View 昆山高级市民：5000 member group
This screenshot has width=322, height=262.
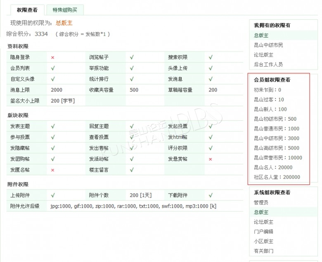pyautogui.click(x=277, y=148)
